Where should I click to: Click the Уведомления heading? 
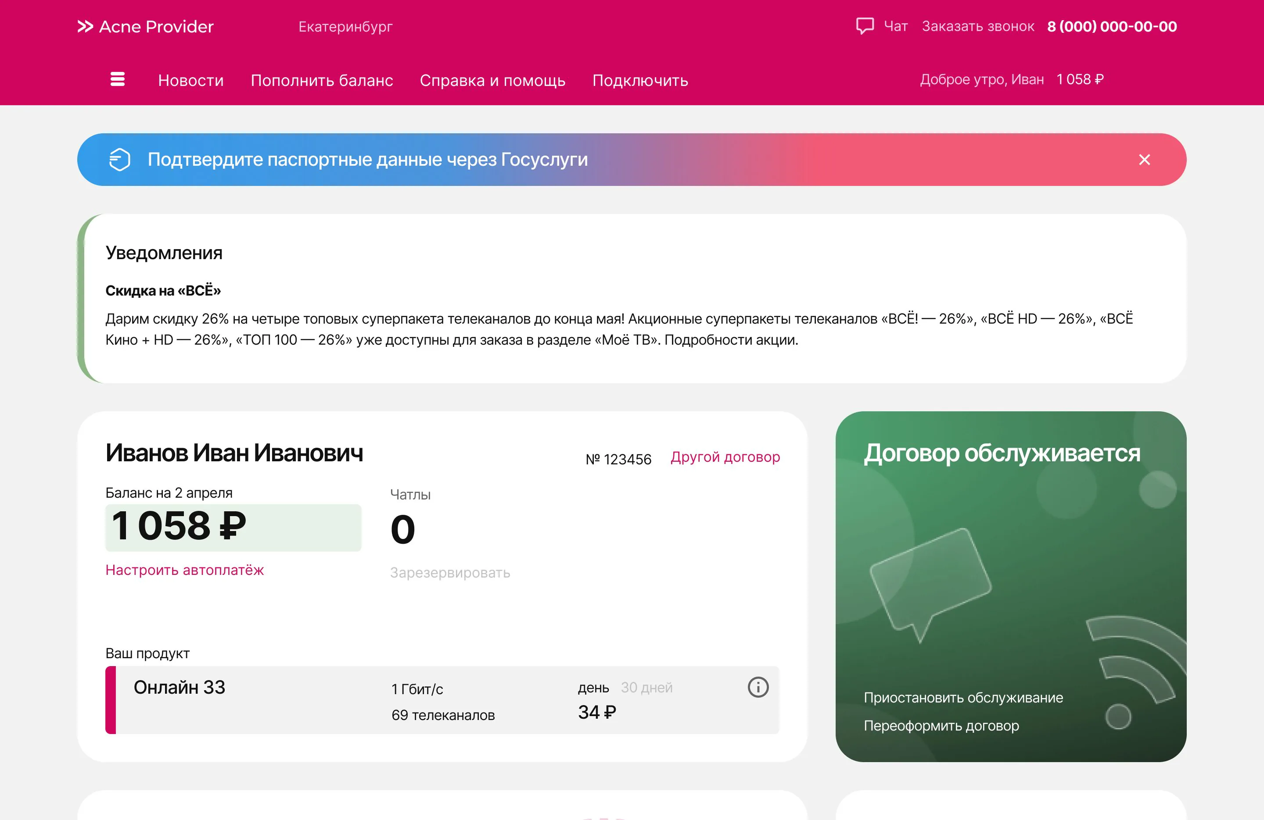(x=164, y=253)
